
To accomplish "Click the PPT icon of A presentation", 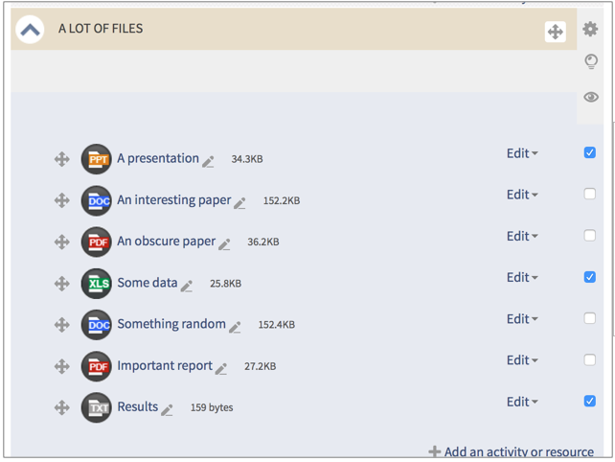I will pos(97,159).
